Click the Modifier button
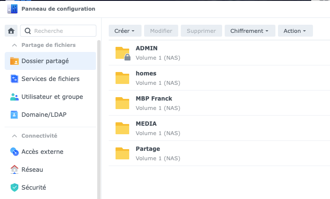This screenshot has height=199, width=330. click(161, 31)
